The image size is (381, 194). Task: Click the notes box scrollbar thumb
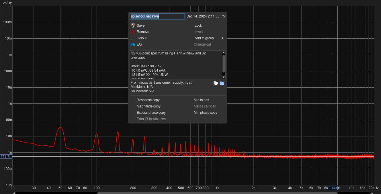(x=224, y=64)
